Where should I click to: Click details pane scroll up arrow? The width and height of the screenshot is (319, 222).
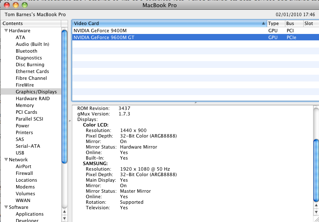point(316,205)
